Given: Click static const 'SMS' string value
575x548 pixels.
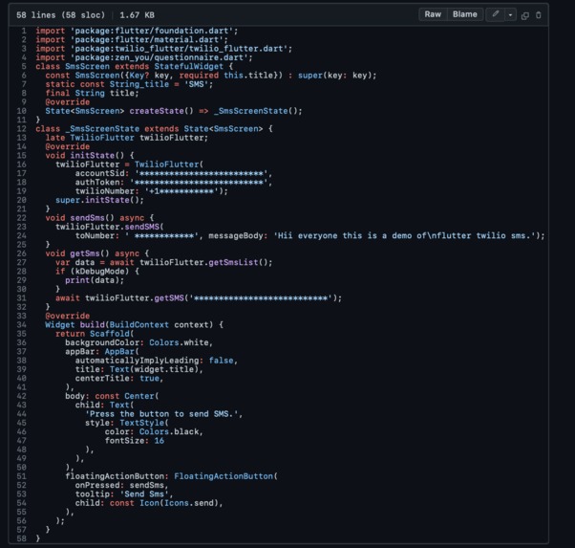Looking at the screenshot, I should pyautogui.click(x=196, y=84).
